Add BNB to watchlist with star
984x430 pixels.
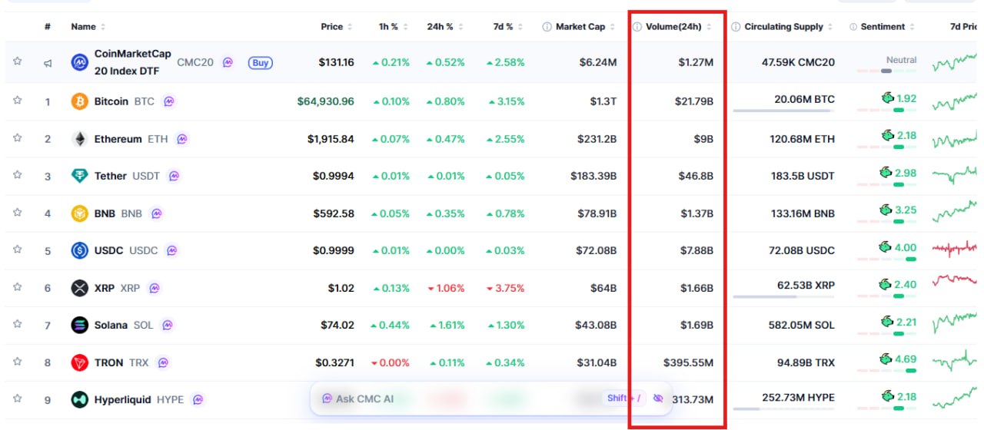pyautogui.click(x=17, y=213)
